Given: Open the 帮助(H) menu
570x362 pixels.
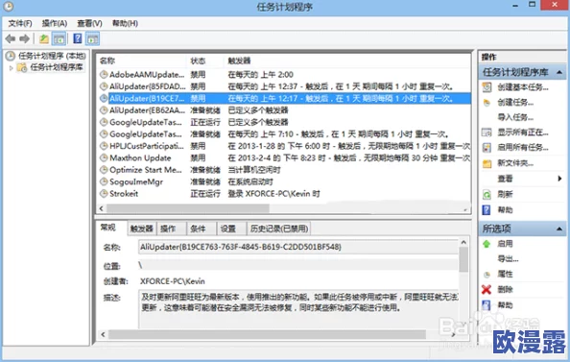Looking at the screenshot, I should pos(125,23).
